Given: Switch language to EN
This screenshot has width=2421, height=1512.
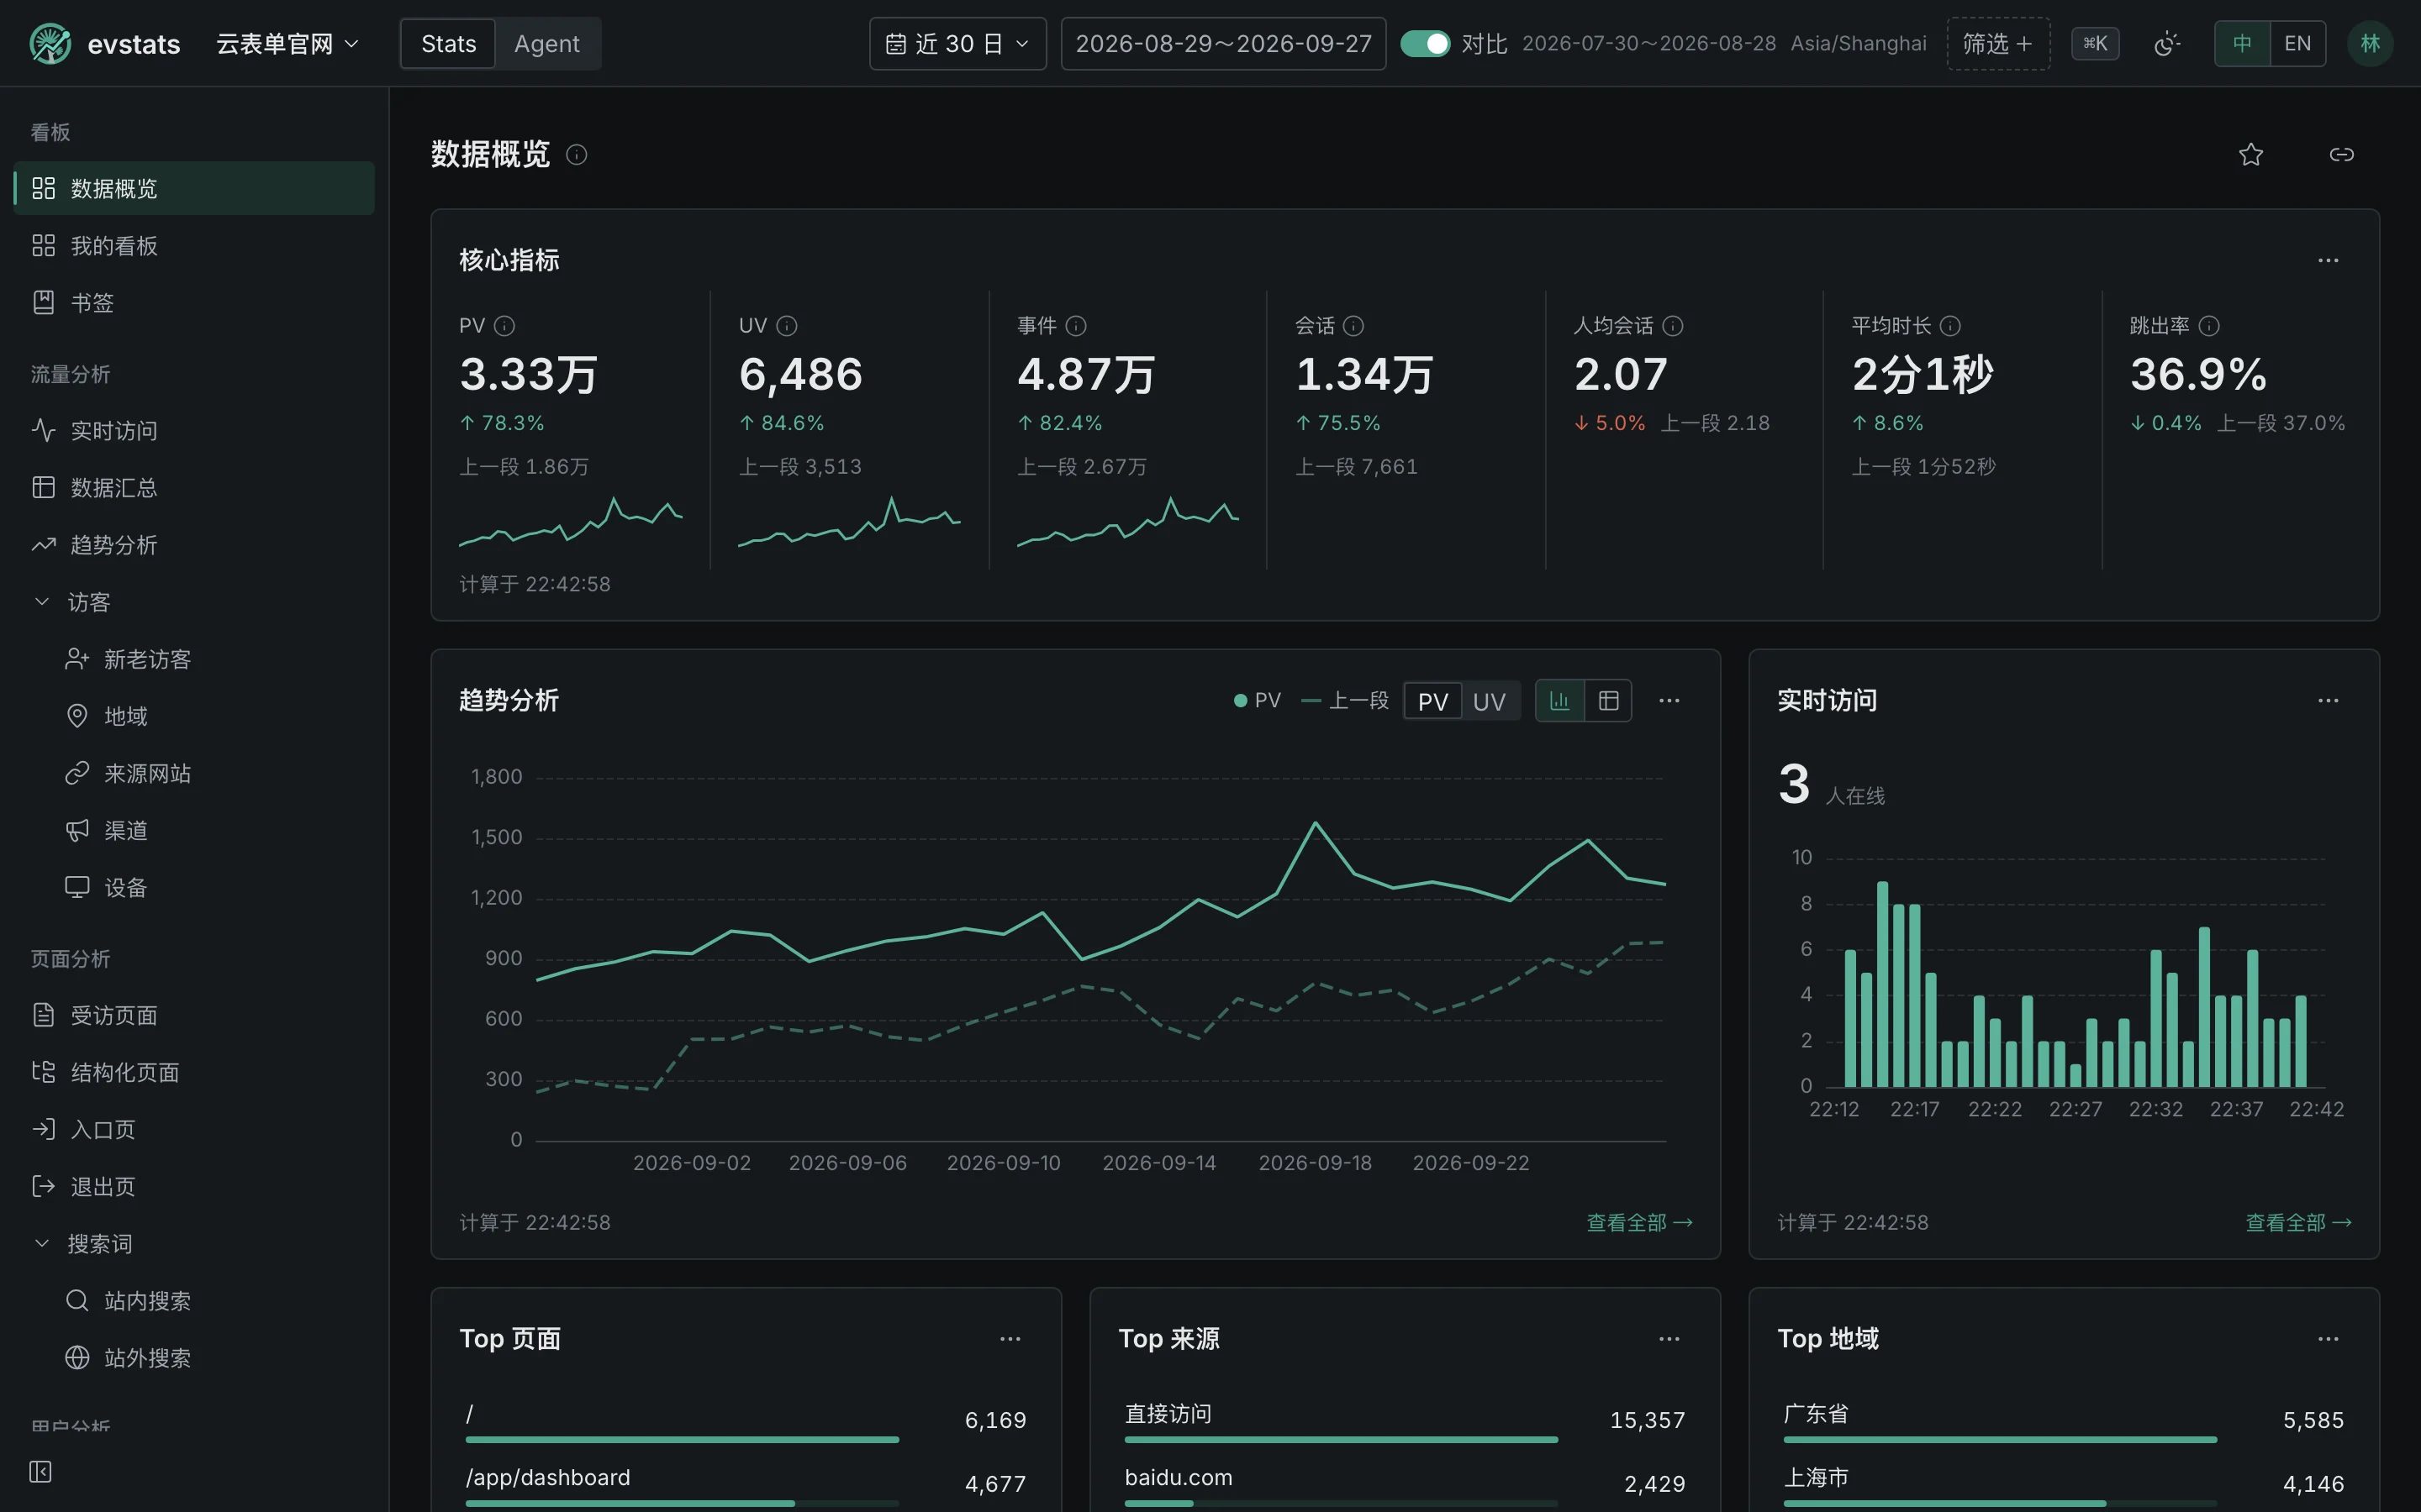Looking at the screenshot, I should pos(2297,44).
